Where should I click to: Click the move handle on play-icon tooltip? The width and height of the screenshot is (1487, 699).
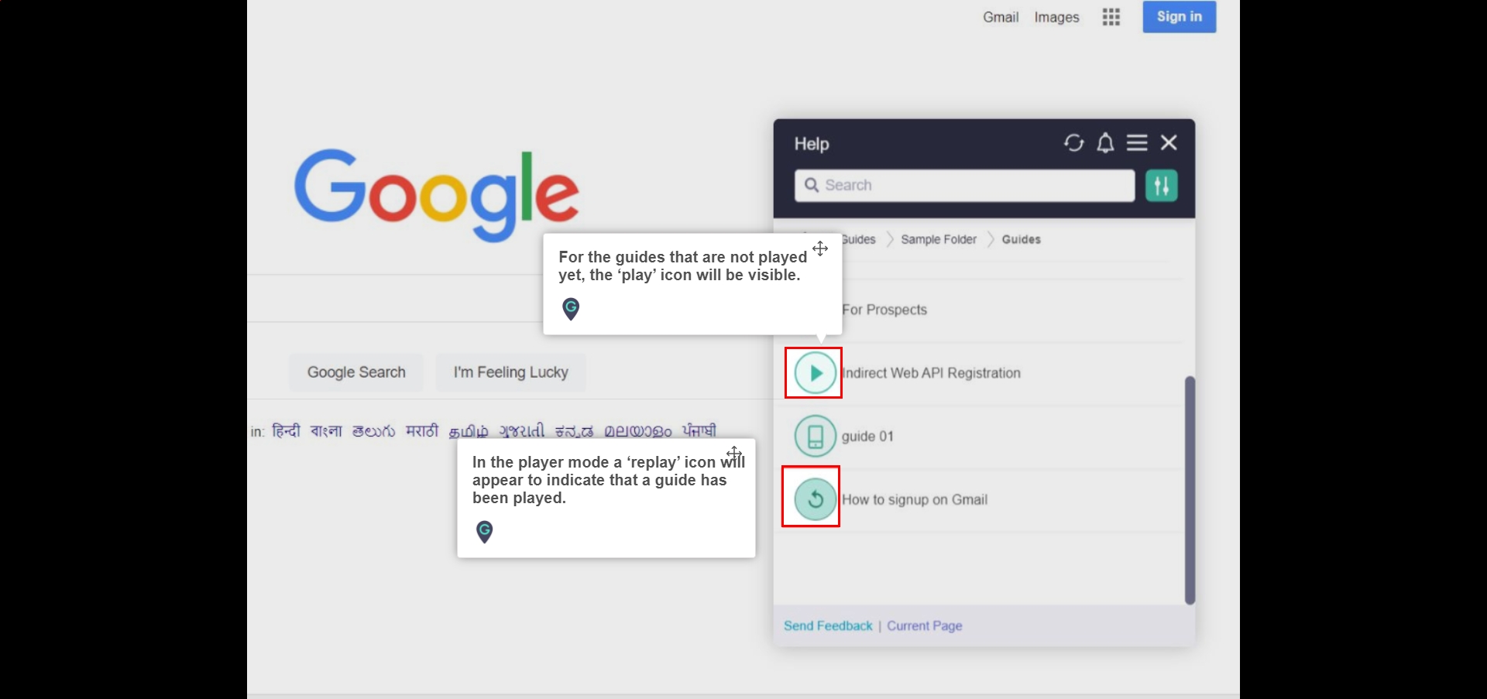tap(820, 248)
